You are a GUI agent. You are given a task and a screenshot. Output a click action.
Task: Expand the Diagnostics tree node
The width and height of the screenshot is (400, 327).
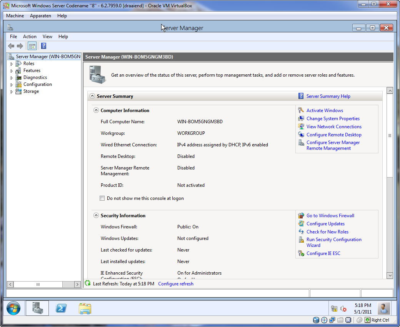tap(12, 78)
